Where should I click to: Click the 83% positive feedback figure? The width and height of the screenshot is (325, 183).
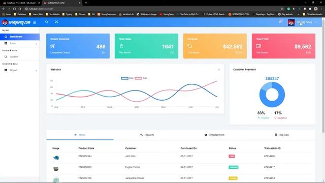261,113
